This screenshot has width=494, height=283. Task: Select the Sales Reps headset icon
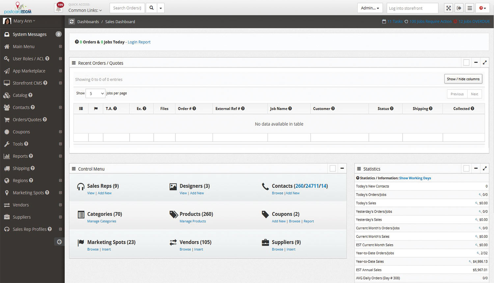pyautogui.click(x=81, y=187)
